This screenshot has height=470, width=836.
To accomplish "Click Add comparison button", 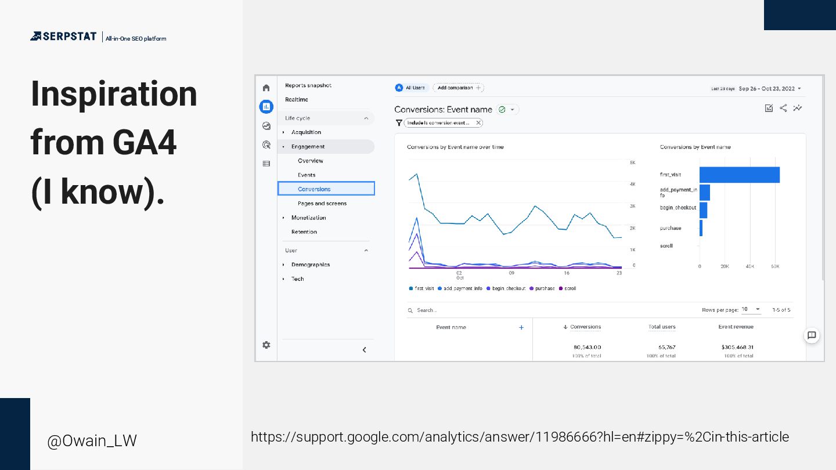I will [x=459, y=88].
